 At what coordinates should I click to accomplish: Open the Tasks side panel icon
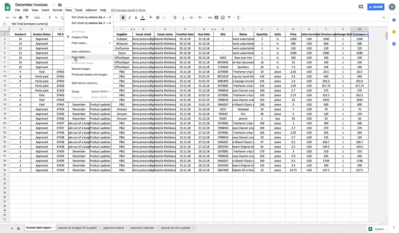(x=394, y=44)
